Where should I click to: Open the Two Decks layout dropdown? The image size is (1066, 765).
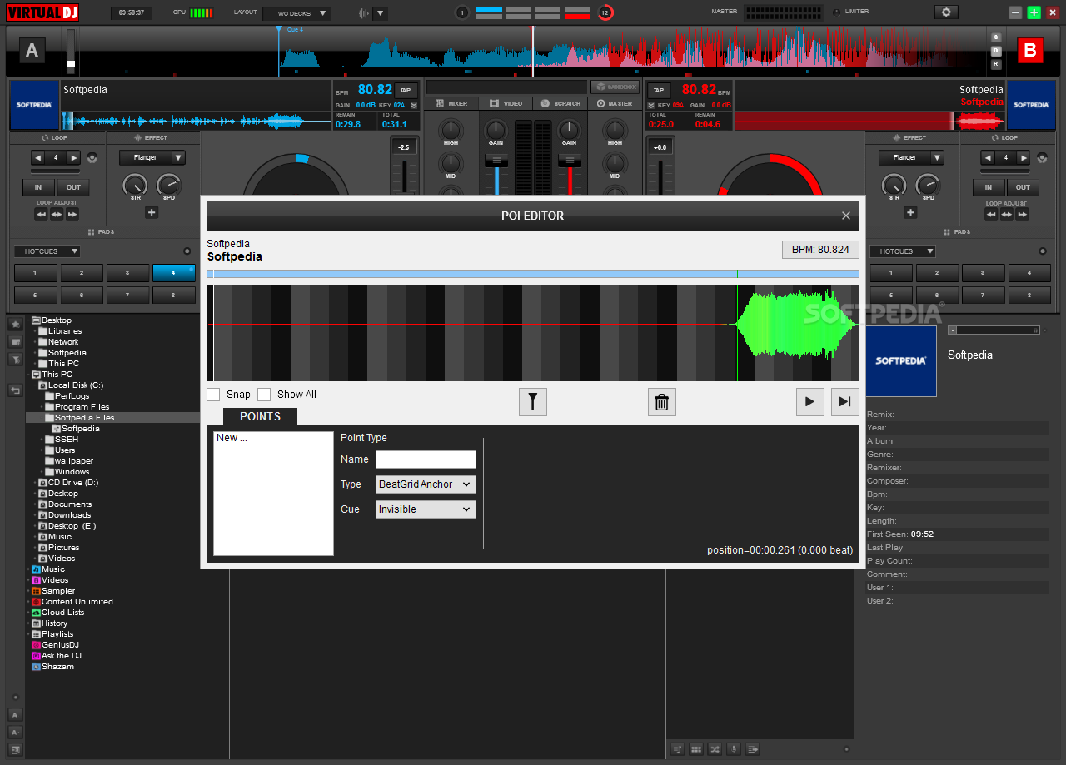[x=296, y=13]
